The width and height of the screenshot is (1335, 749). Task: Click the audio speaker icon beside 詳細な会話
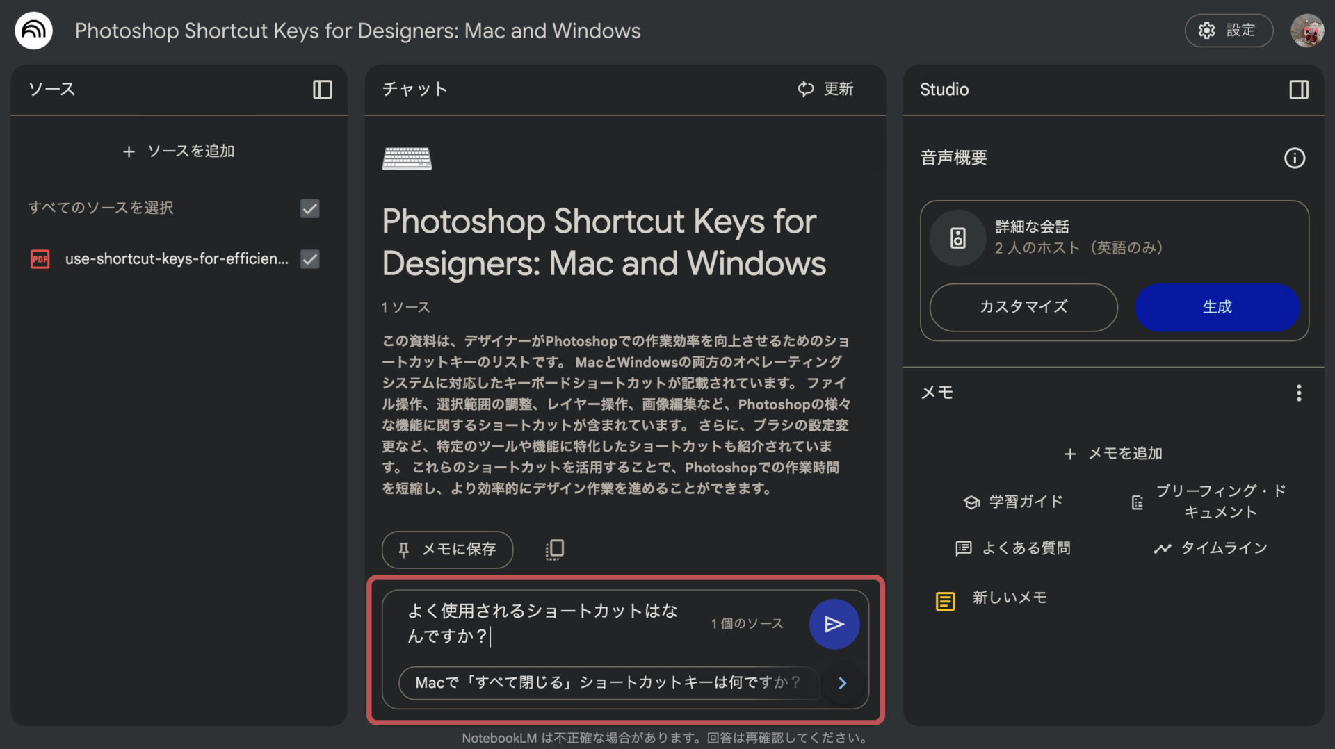click(x=957, y=238)
